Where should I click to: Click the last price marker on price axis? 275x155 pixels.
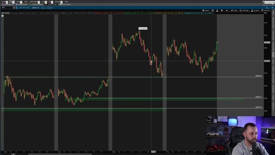(x=267, y=43)
